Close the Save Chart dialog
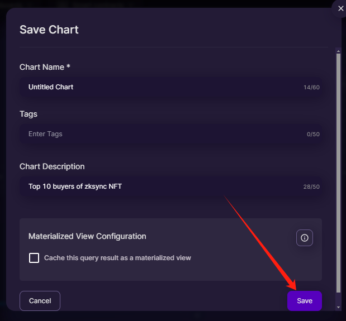Viewport: 346px width, 321px height. pyautogui.click(x=340, y=8)
